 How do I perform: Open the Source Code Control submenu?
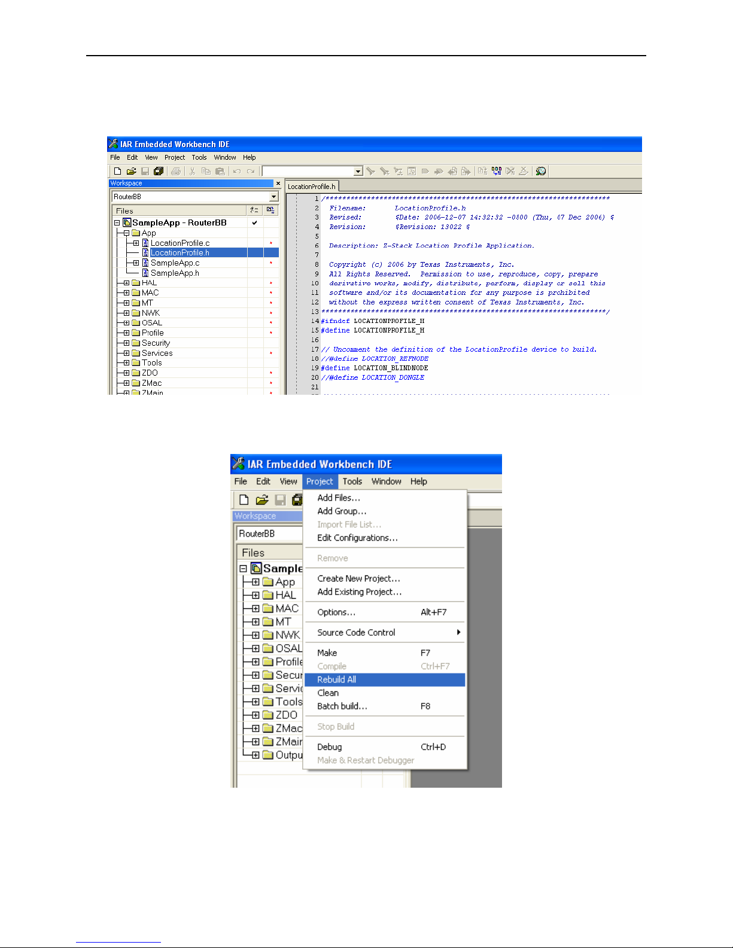click(385, 633)
